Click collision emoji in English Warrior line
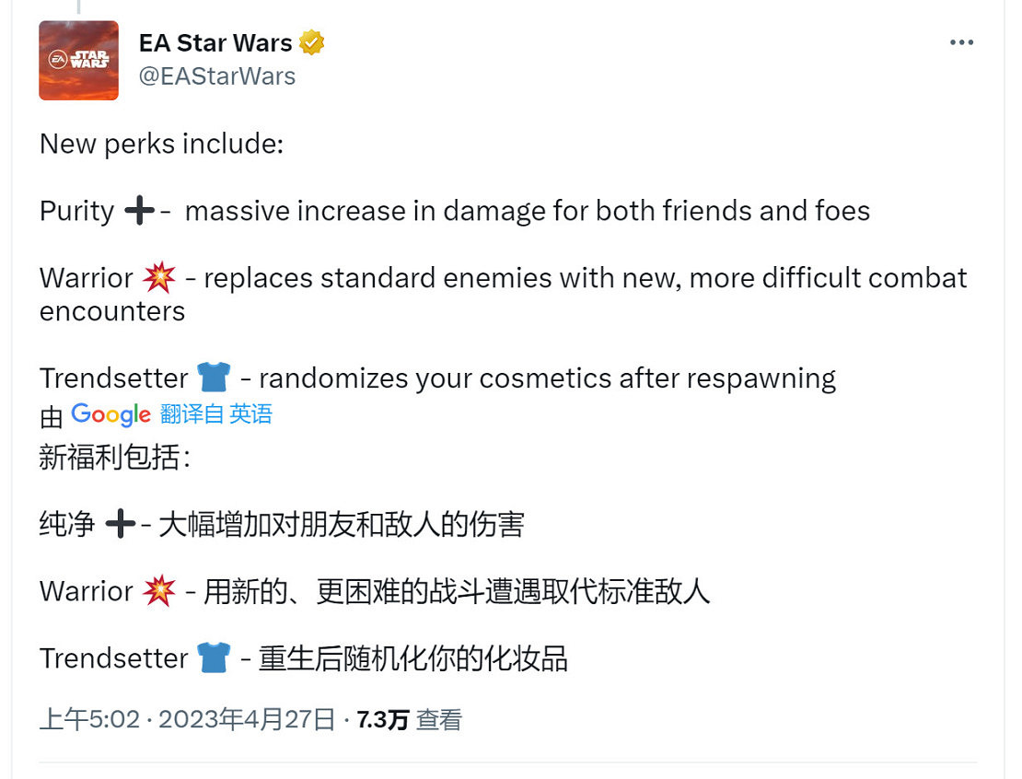 coord(159,277)
